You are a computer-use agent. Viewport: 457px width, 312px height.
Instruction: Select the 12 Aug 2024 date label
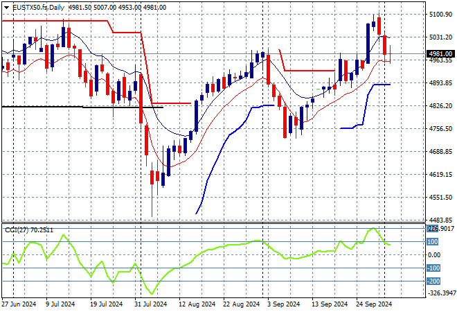click(195, 304)
